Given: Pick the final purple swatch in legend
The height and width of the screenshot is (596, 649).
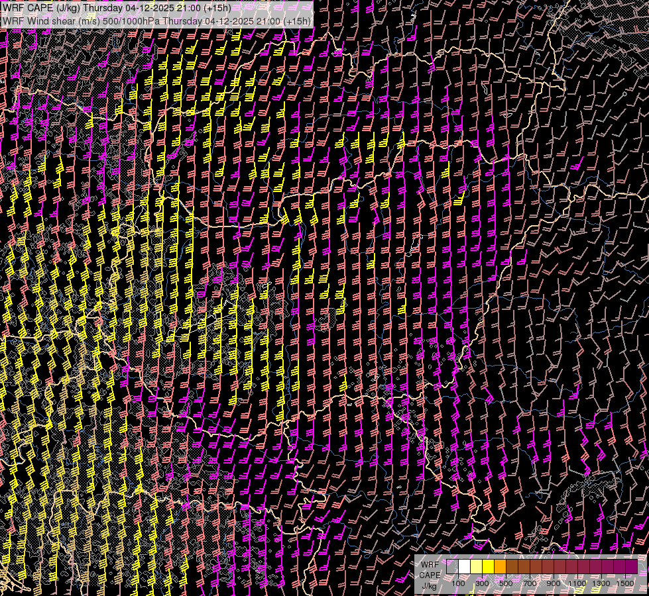Looking at the screenshot, I should click(x=631, y=567).
